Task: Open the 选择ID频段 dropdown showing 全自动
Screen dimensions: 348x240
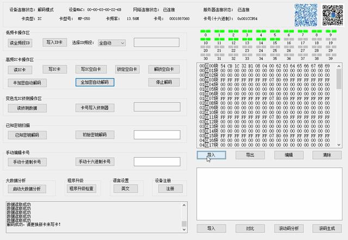Action: [x=111, y=43]
